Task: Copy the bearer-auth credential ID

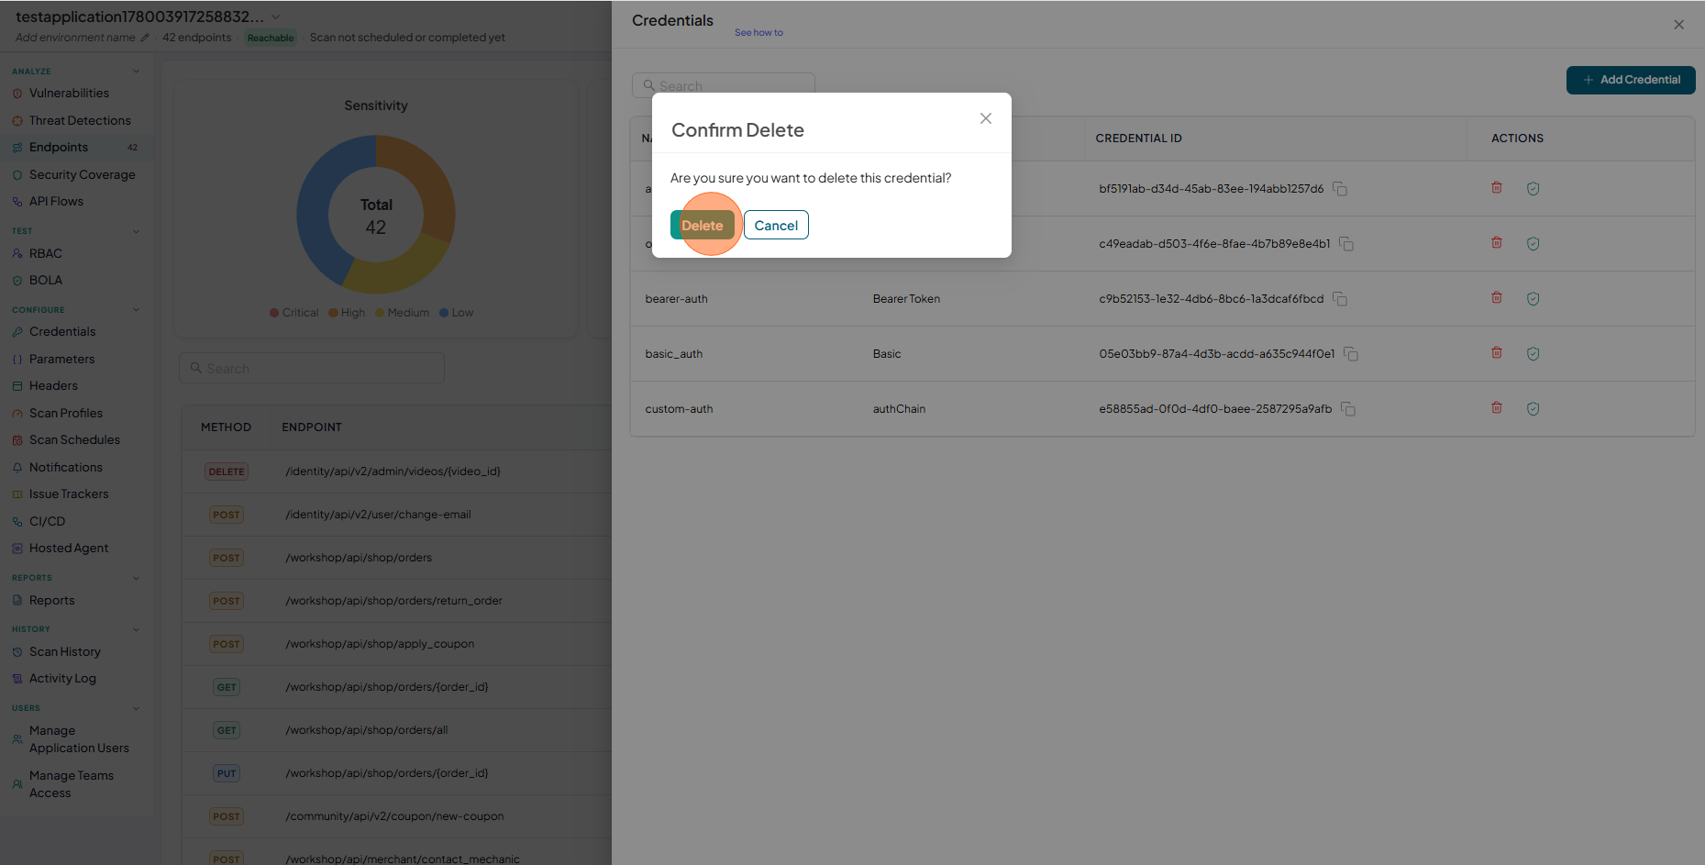Action: pyautogui.click(x=1340, y=299)
